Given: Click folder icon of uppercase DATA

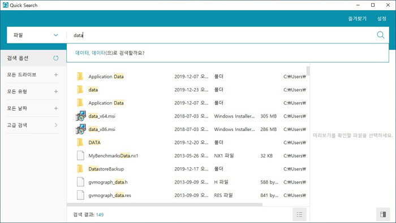Looking at the screenshot, I should point(80,142).
